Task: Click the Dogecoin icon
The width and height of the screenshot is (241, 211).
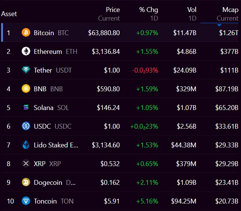Action: 26,182
